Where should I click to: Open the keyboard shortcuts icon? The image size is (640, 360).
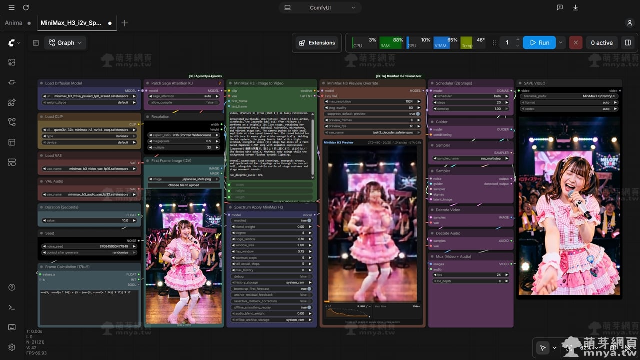point(12,327)
